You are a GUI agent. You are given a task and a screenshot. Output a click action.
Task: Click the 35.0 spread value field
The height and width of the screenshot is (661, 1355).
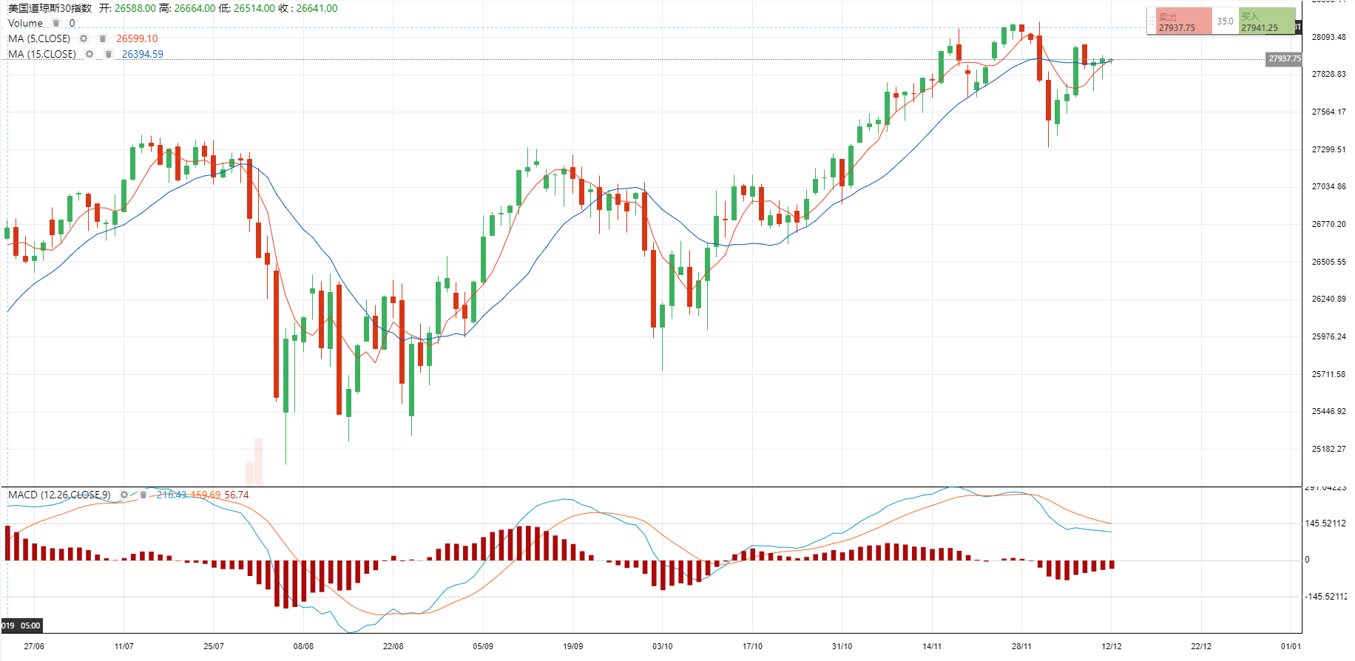[x=1225, y=21]
